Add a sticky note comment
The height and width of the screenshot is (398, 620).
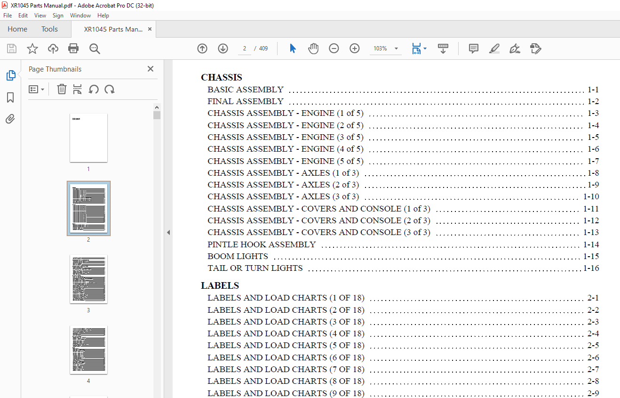(x=474, y=49)
